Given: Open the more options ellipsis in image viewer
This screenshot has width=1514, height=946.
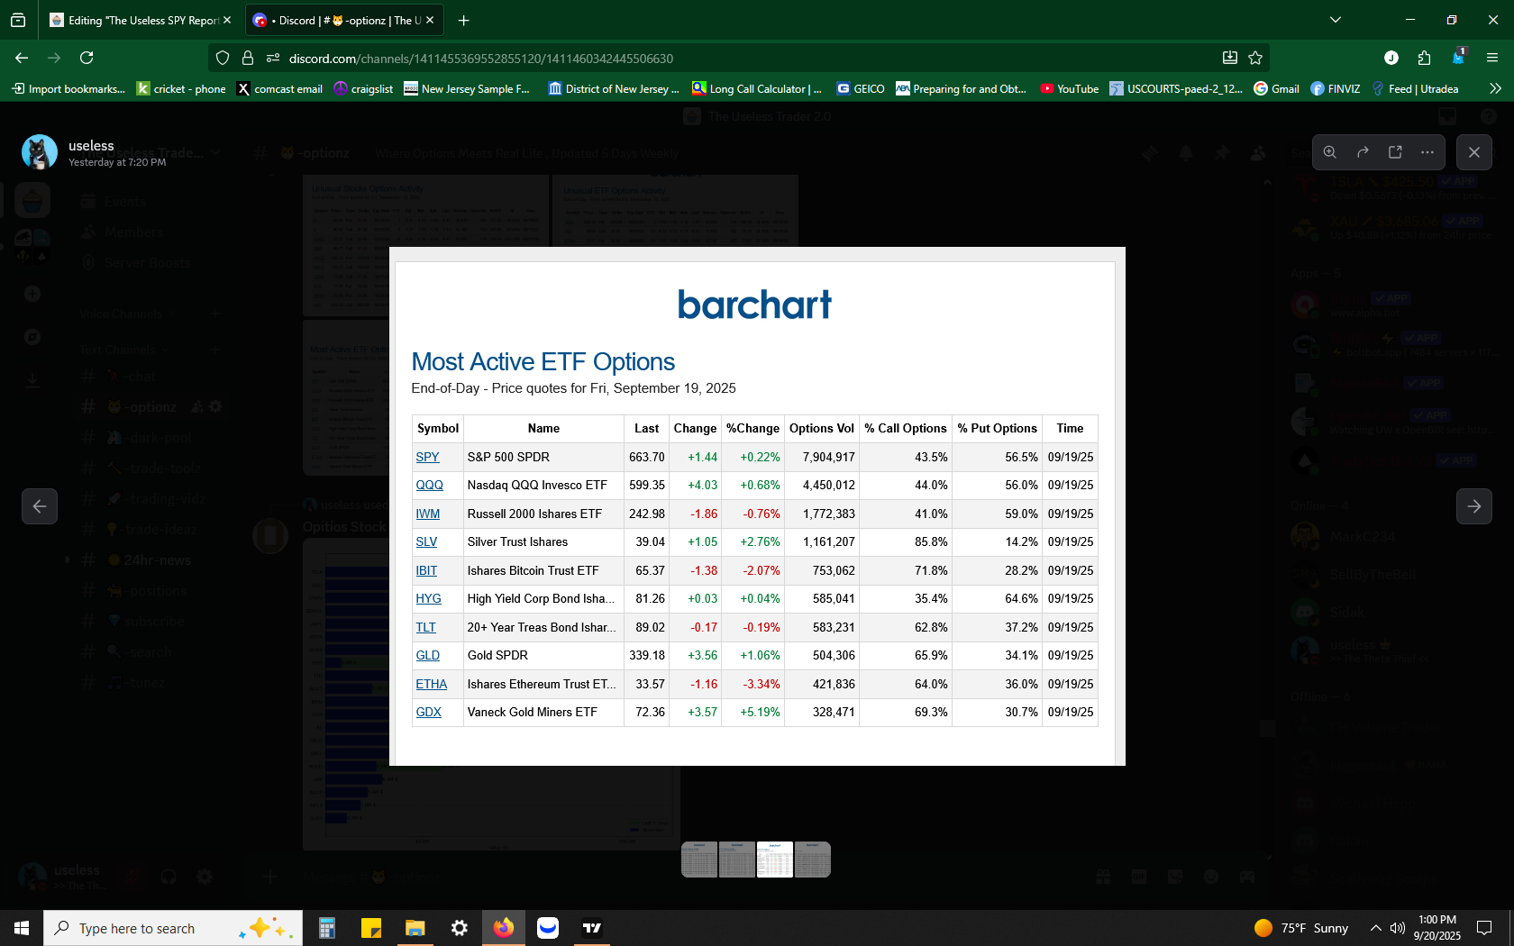Looking at the screenshot, I should coord(1427,152).
